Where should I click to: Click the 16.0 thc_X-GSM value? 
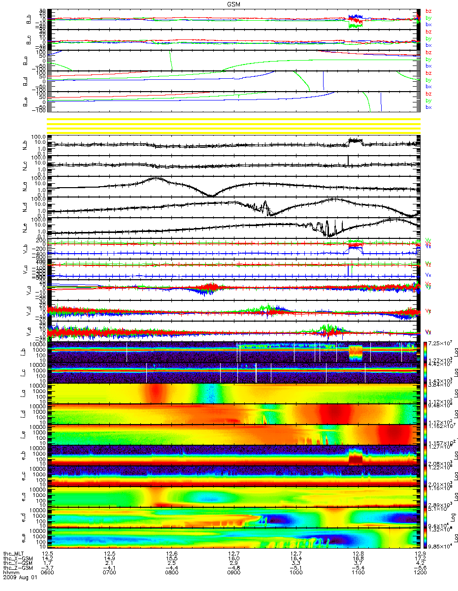point(233,558)
